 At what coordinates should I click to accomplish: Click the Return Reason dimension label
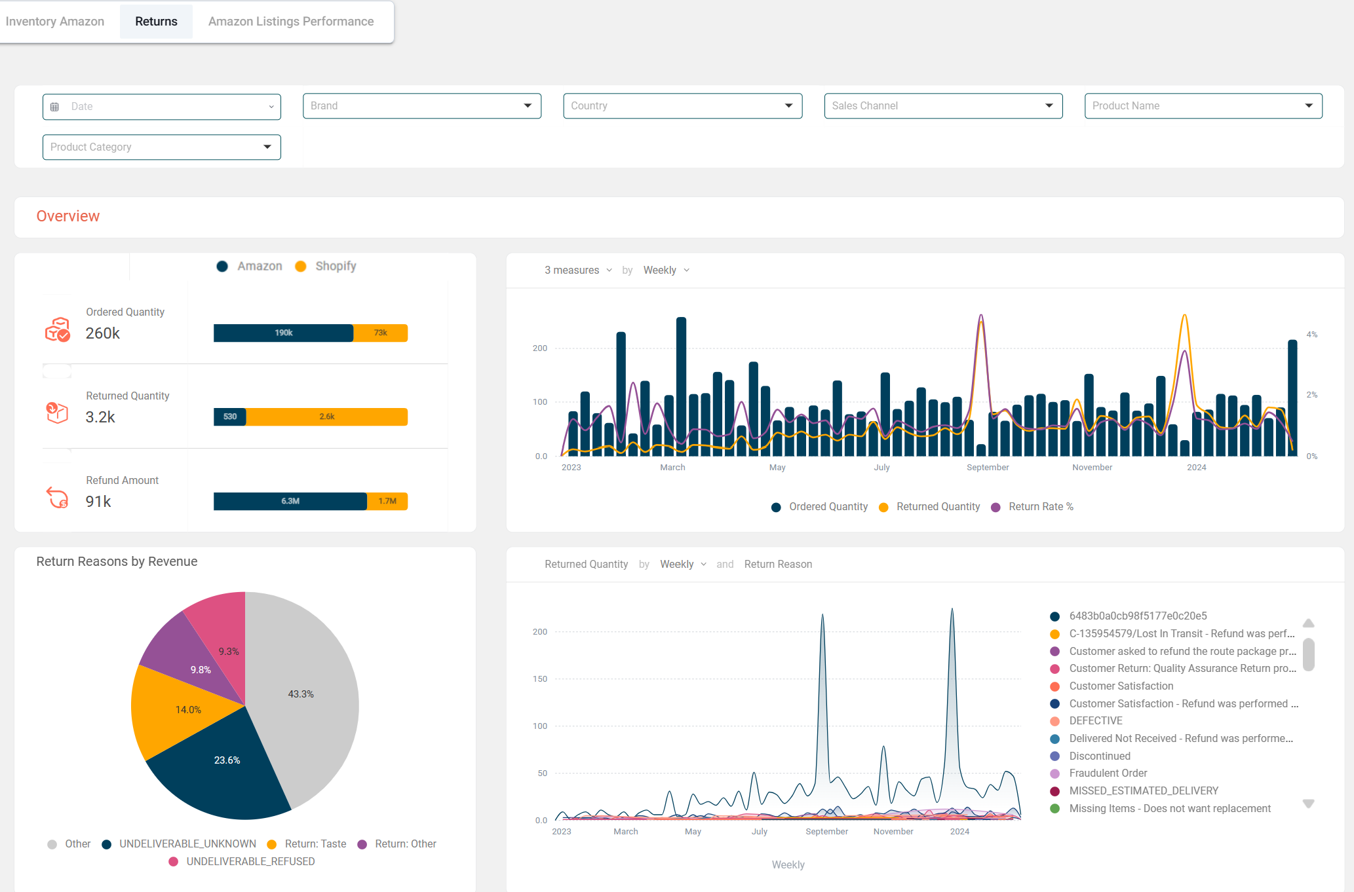(x=778, y=565)
